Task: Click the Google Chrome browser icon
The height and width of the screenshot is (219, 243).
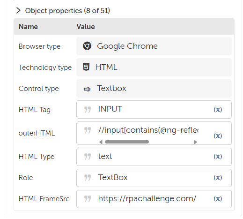Action: (87, 46)
